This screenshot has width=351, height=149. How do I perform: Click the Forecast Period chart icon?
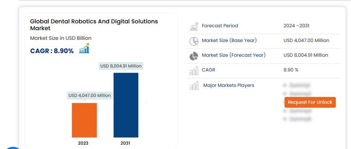click(194, 27)
